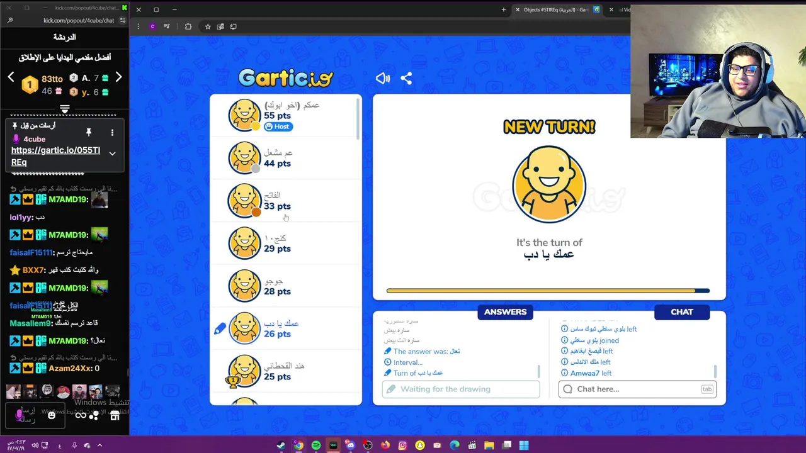The height and width of the screenshot is (453, 806).
Task: Click the answers panel scrollbar
Action: tap(538, 372)
